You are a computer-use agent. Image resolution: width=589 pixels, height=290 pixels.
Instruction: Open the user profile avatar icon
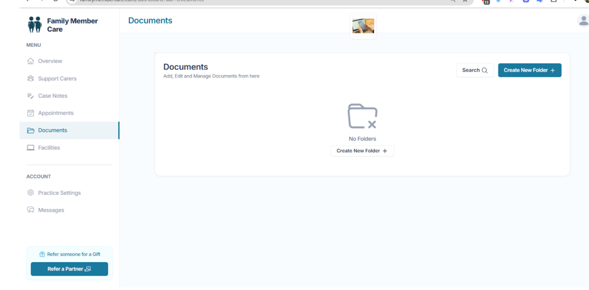pos(583,21)
